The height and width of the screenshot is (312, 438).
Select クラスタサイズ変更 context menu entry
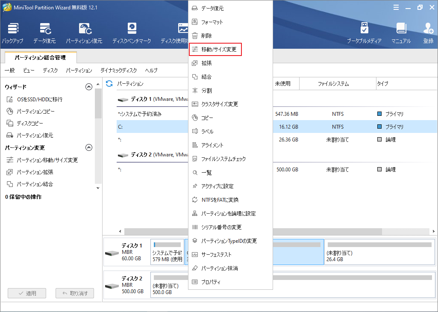230,104
